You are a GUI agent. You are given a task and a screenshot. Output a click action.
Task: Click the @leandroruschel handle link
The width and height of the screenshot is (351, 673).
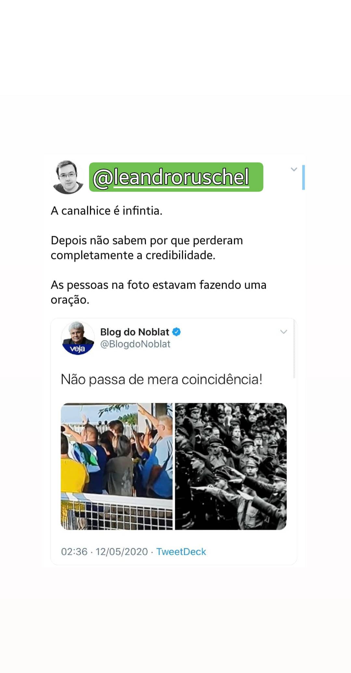(171, 177)
